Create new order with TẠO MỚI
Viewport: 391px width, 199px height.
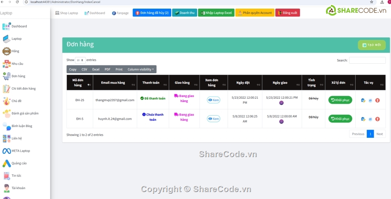pos(372,45)
